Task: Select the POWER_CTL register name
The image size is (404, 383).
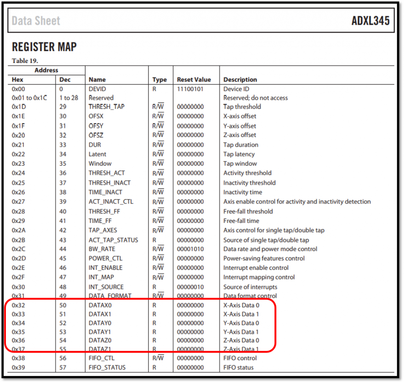Action: click(105, 258)
